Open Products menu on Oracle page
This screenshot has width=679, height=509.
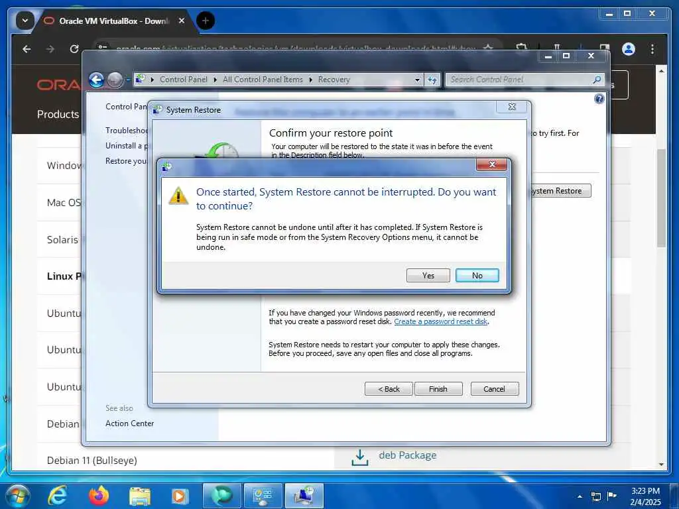pyautogui.click(x=58, y=114)
